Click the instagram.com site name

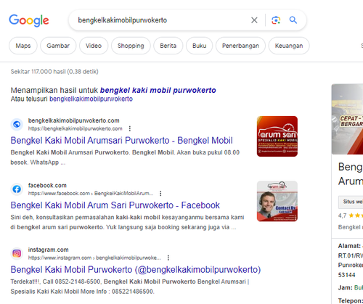(49, 250)
